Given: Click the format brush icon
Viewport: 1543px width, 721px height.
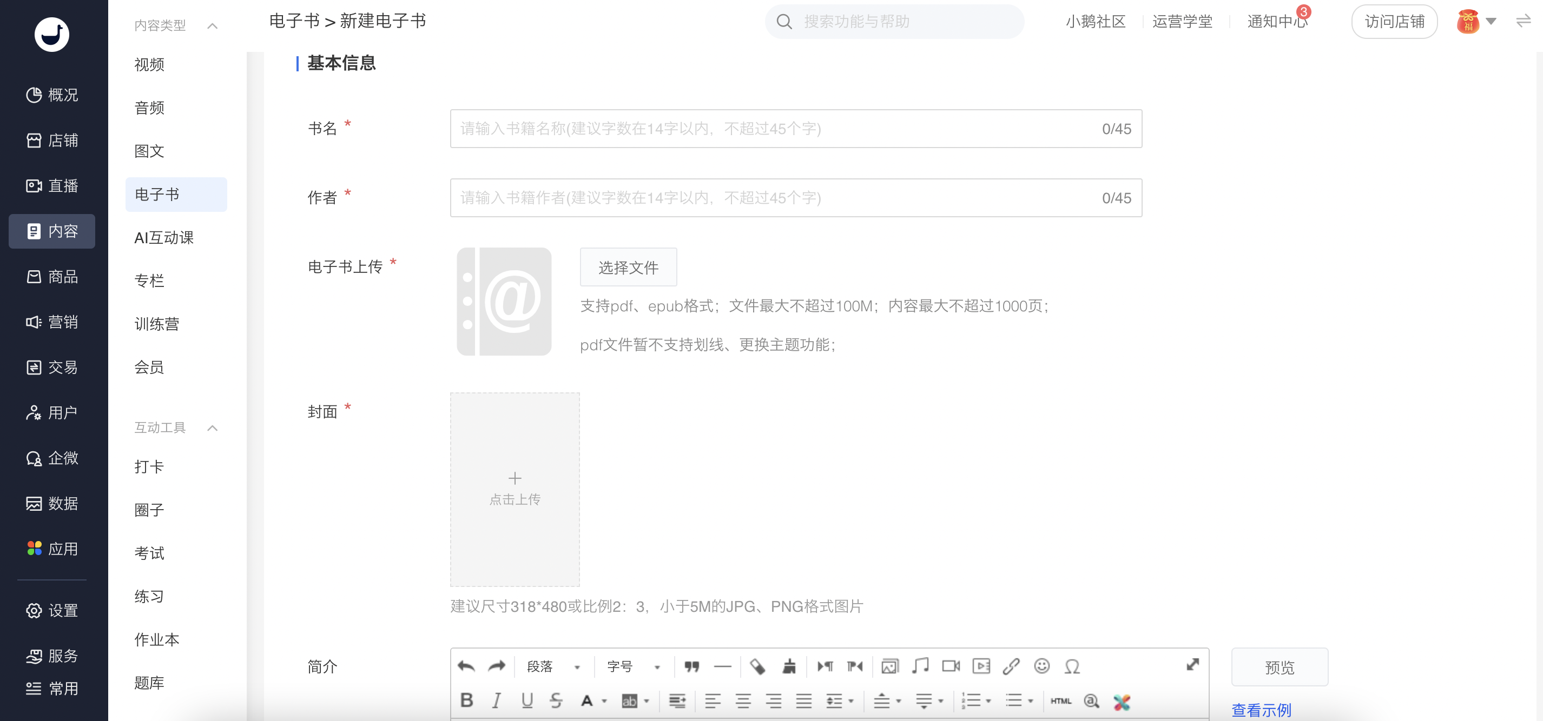Looking at the screenshot, I should coord(789,666).
